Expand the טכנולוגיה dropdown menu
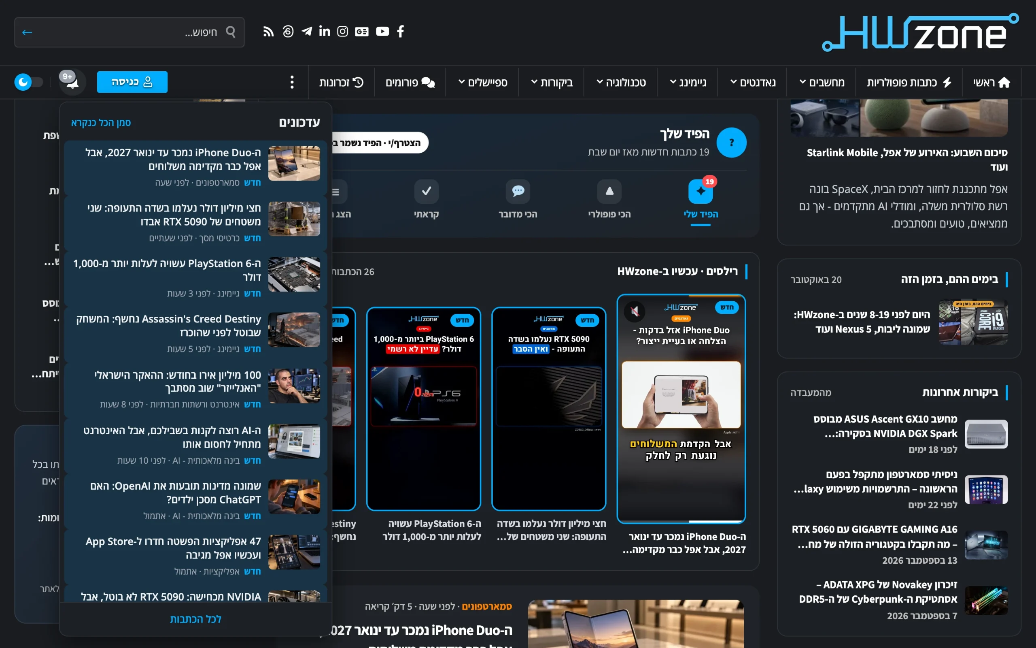Image resolution: width=1036 pixels, height=648 pixels. [621, 82]
